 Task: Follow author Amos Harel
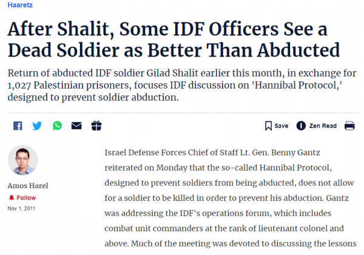pos(22,198)
